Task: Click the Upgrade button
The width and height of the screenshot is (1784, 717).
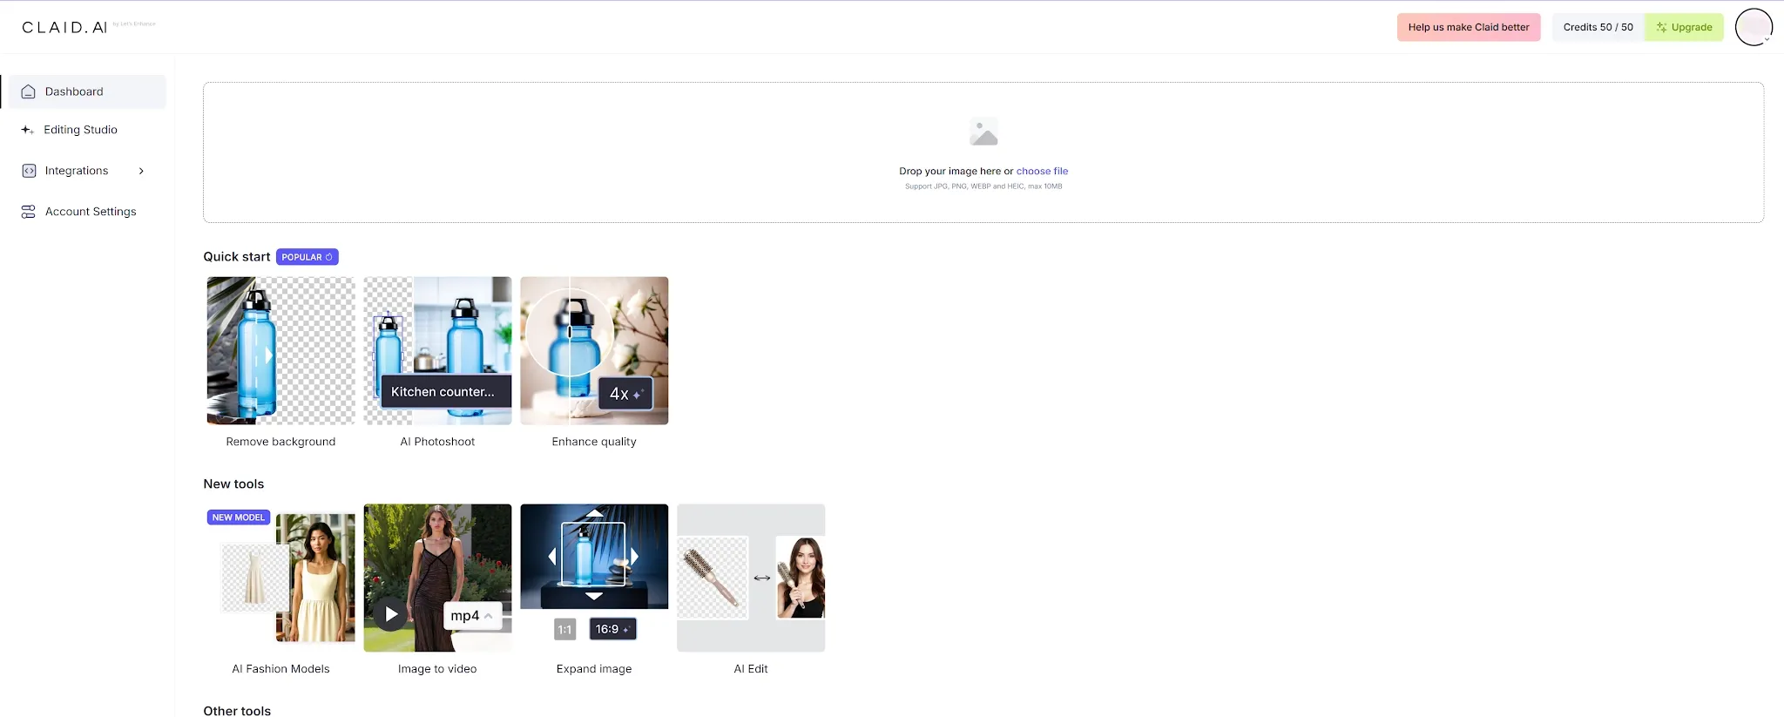Action: (1684, 27)
